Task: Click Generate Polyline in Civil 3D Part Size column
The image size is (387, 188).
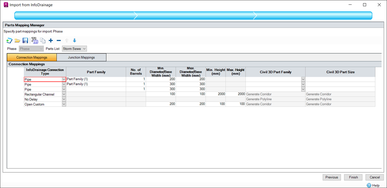Action: pyautogui.click(x=340, y=99)
